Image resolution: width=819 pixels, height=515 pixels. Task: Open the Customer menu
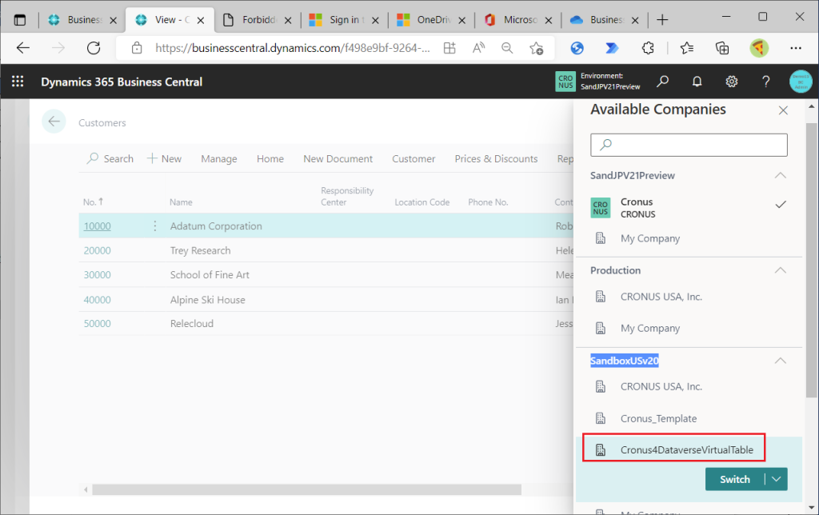pyautogui.click(x=413, y=159)
